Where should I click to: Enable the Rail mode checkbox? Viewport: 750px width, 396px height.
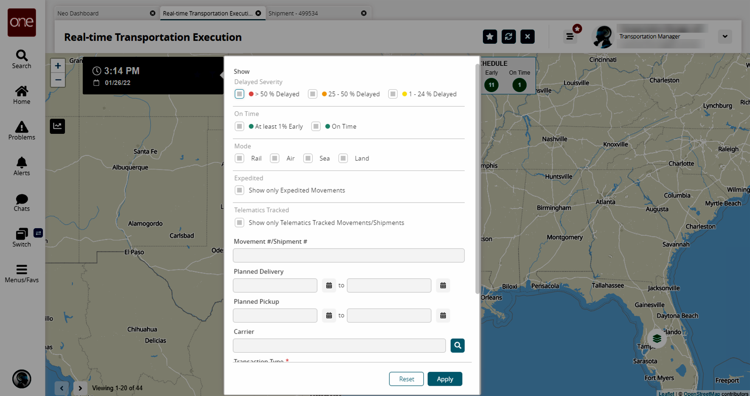(240, 158)
